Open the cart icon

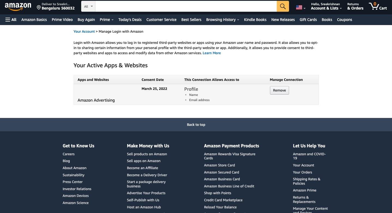point(378,6)
